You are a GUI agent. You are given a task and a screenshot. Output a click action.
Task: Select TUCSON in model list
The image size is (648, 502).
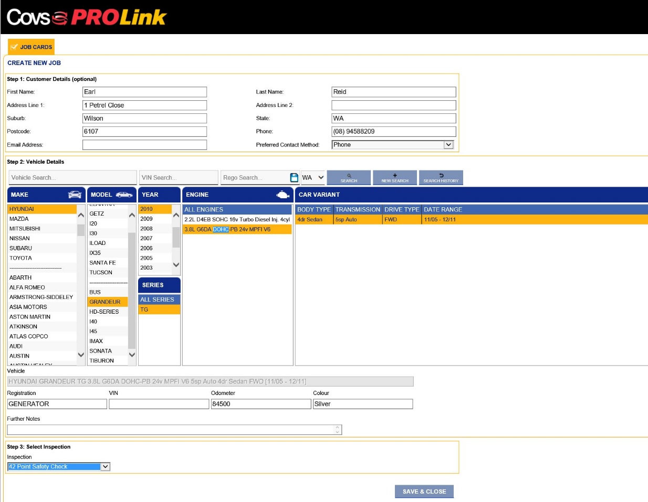coord(108,272)
